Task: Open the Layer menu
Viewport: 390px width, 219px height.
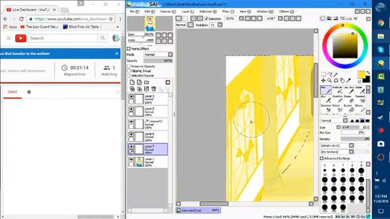Action: point(187,12)
